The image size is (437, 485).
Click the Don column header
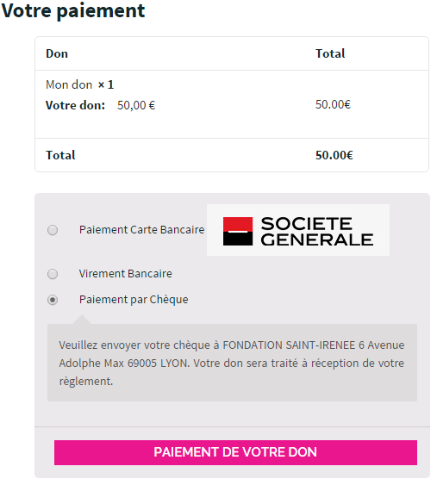[57, 53]
